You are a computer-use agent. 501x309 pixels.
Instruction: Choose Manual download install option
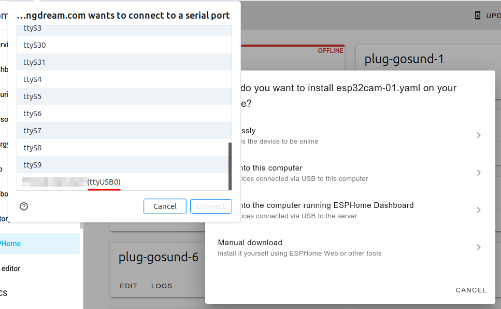(x=350, y=248)
